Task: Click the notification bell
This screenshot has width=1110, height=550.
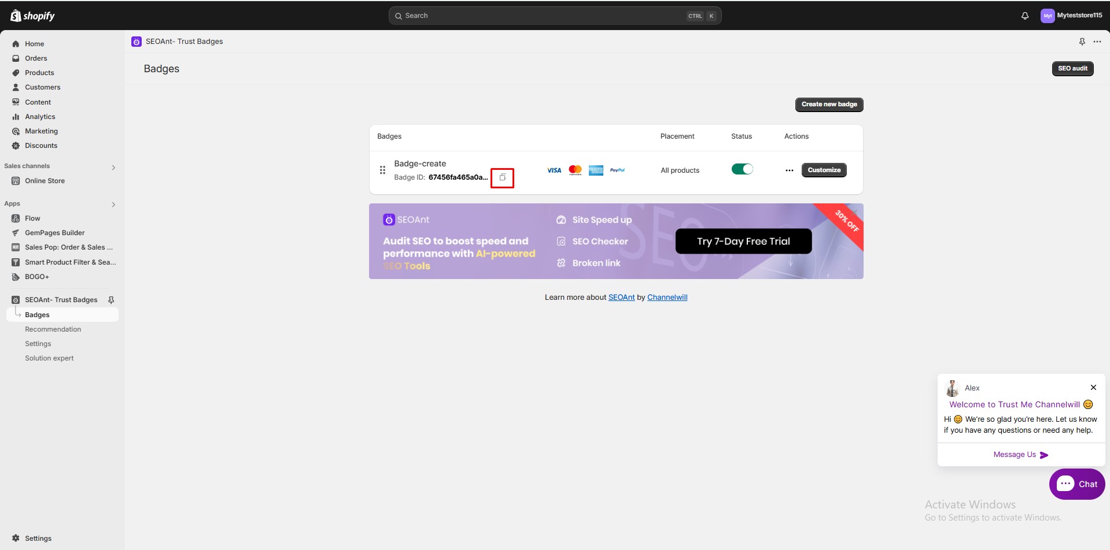Action: tap(1024, 16)
